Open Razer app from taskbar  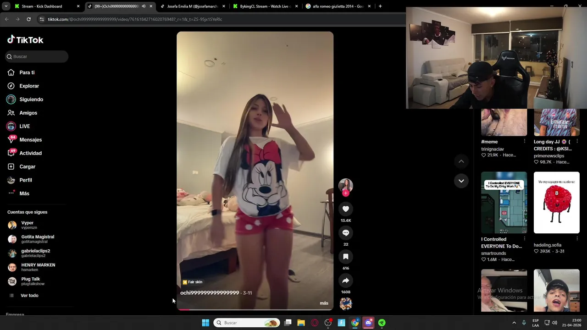tap(382, 323)
